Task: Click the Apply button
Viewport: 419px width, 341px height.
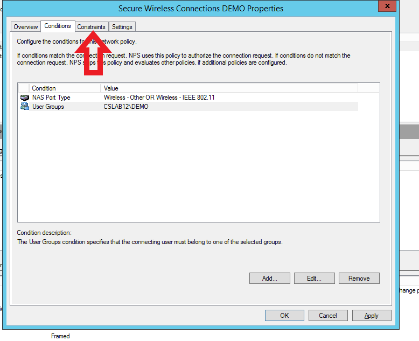Action: pyautogui.click(x=371, y=316)
